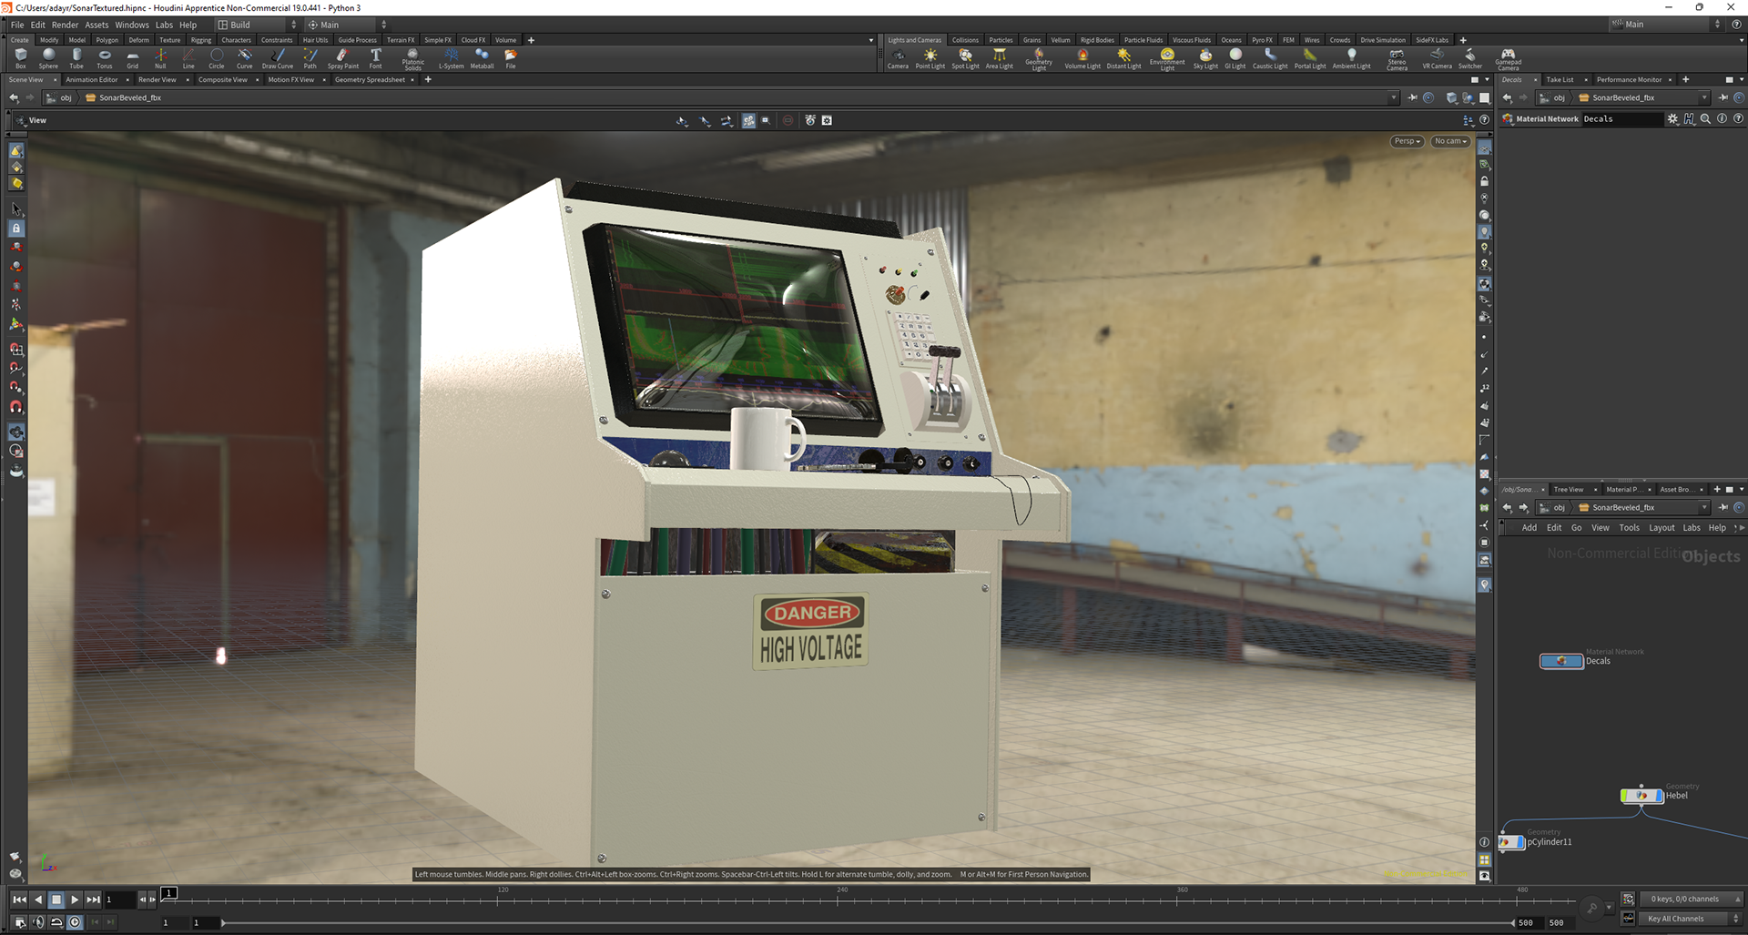Click the playbar range slider left handle
The image size is (1748, 935).
(x=224, y=922)
